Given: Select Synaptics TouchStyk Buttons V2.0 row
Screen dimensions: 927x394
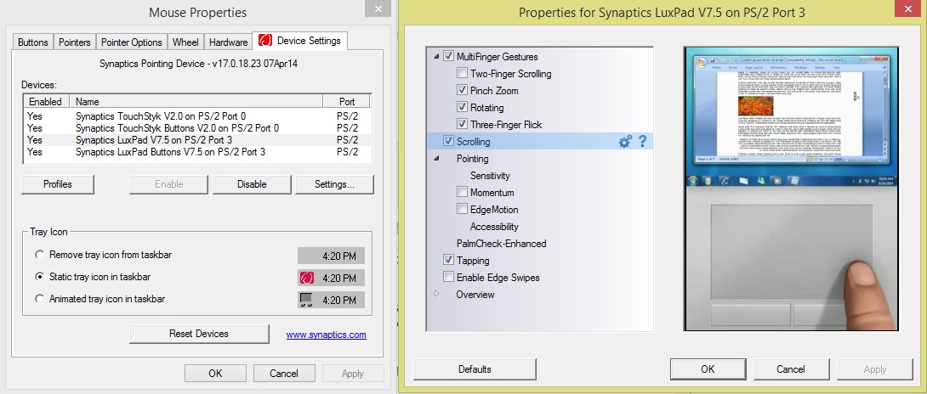Looking at the screenshot, I should coord(197,128).
